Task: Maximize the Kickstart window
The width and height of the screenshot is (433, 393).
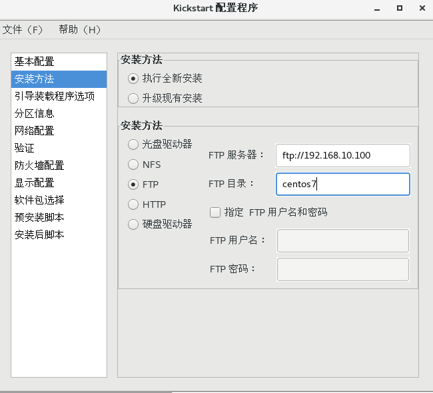Action: [x=400, y=8]
